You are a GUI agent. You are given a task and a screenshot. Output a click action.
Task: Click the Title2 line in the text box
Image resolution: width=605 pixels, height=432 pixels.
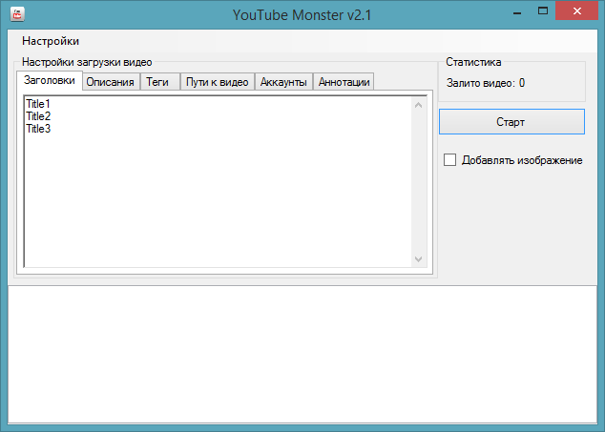point(38,116)
